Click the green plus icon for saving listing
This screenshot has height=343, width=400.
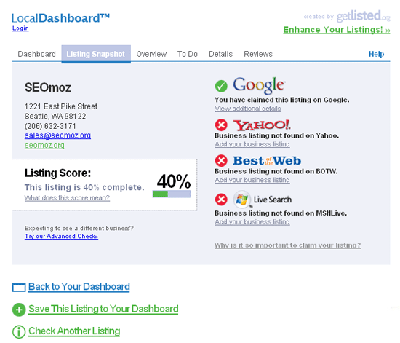coord(19,310)
